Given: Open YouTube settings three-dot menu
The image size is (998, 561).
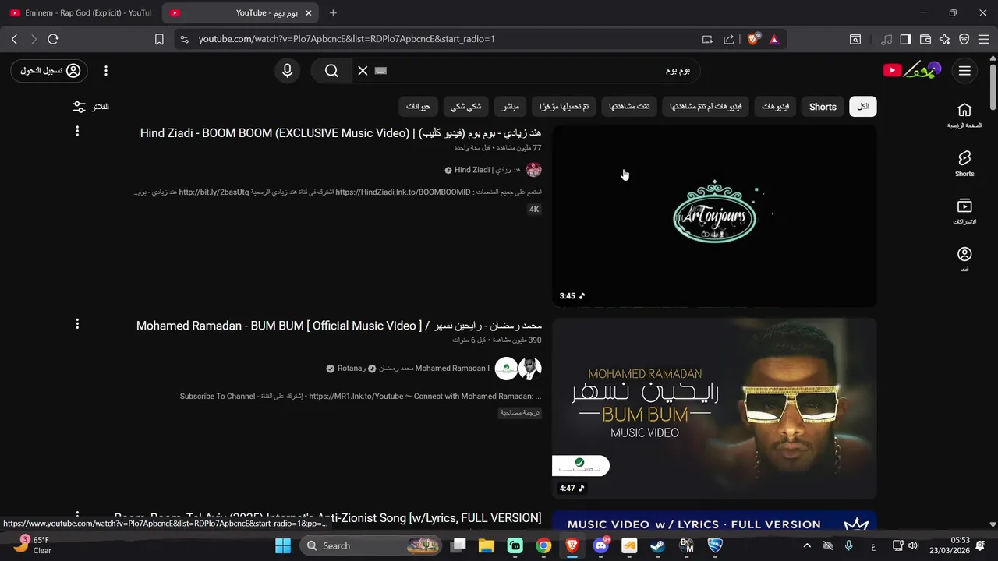Looking at the screenshot, I should click(105, 71).
